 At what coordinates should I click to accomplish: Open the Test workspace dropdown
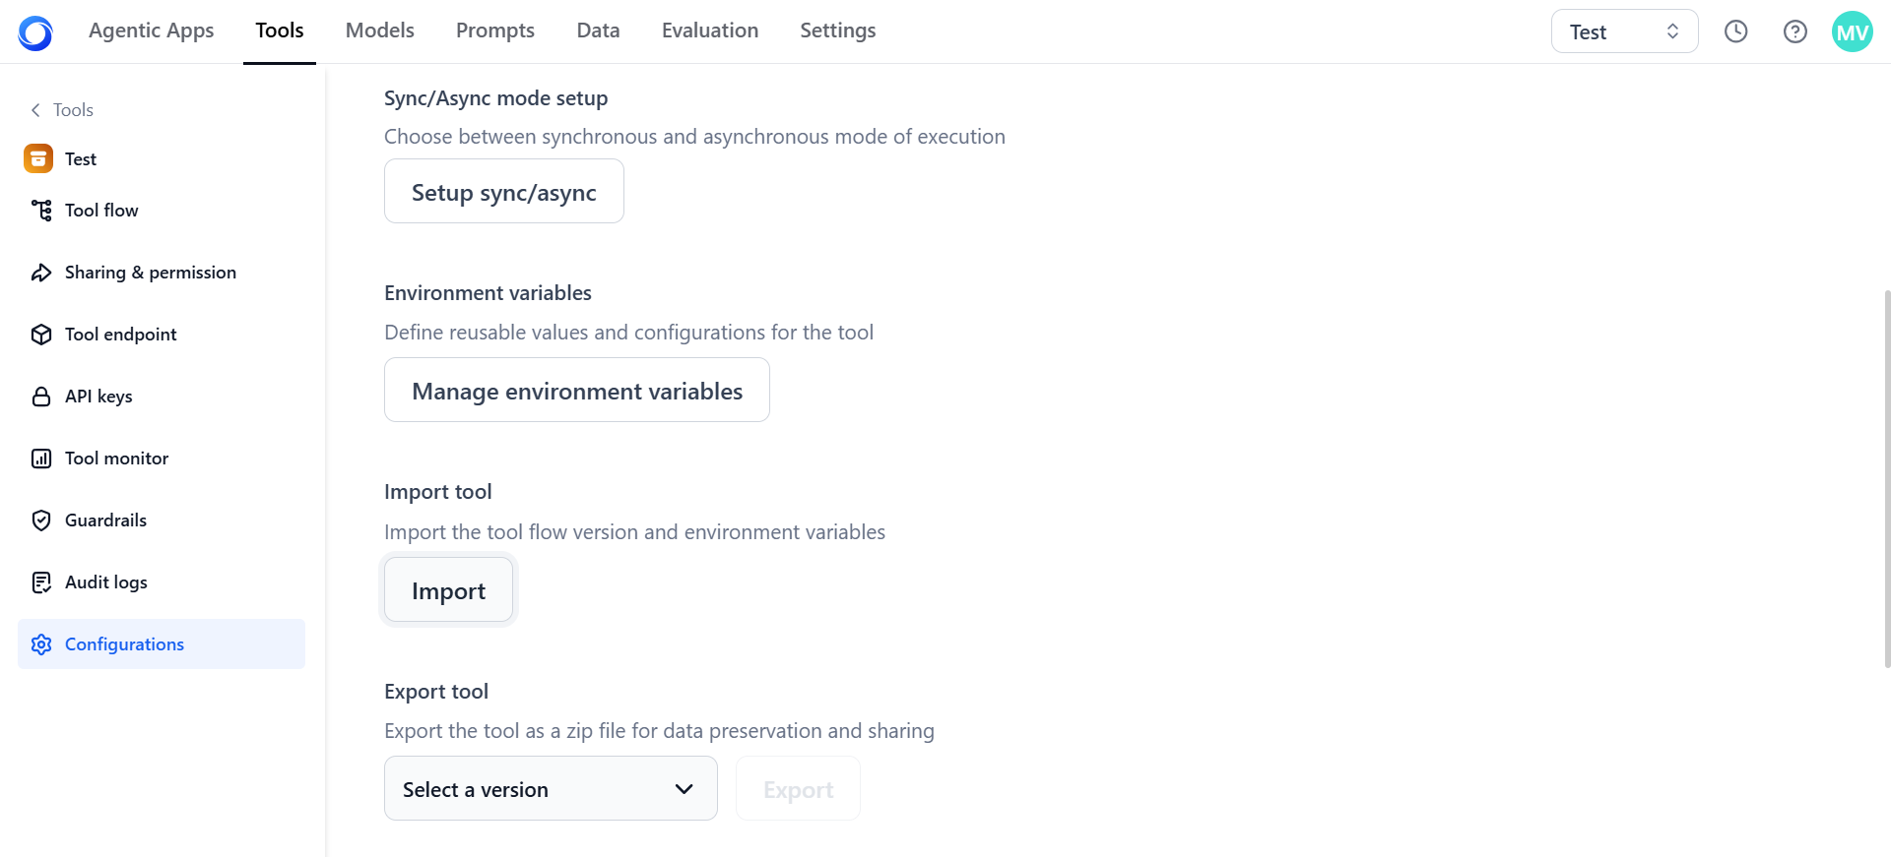[x=1625, y=31]
